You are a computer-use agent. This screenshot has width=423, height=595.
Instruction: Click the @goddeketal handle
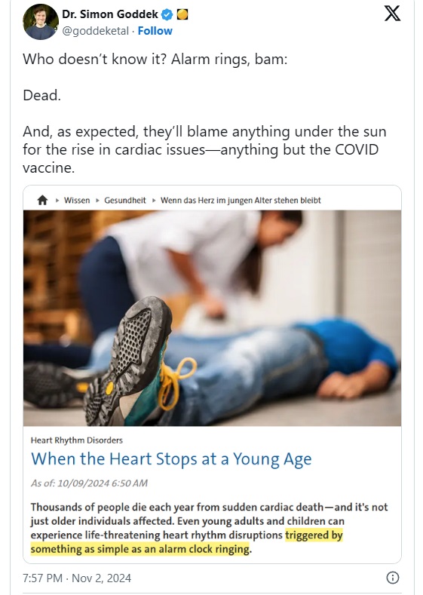coord(95,31)
